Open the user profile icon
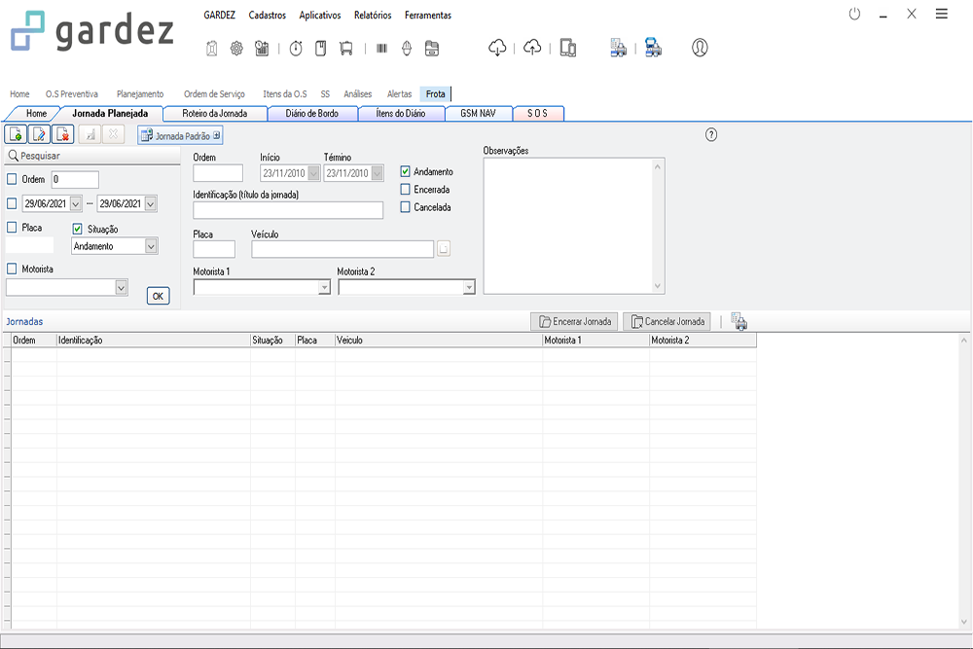Viewport: 973px width, 649px height. click(700, 48)
